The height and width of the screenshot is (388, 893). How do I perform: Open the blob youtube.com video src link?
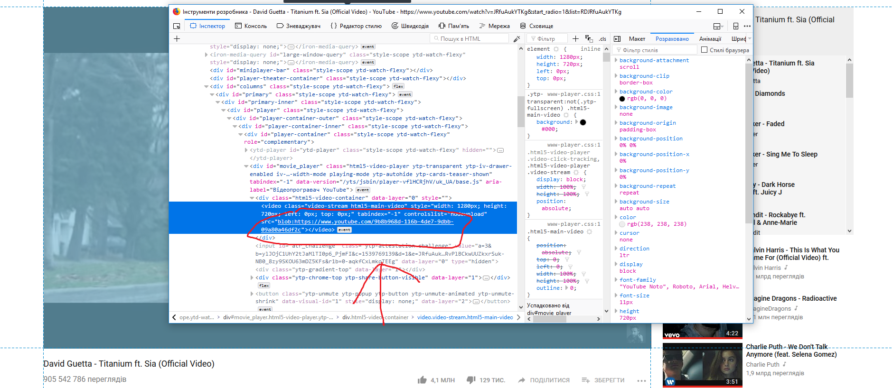357,226
